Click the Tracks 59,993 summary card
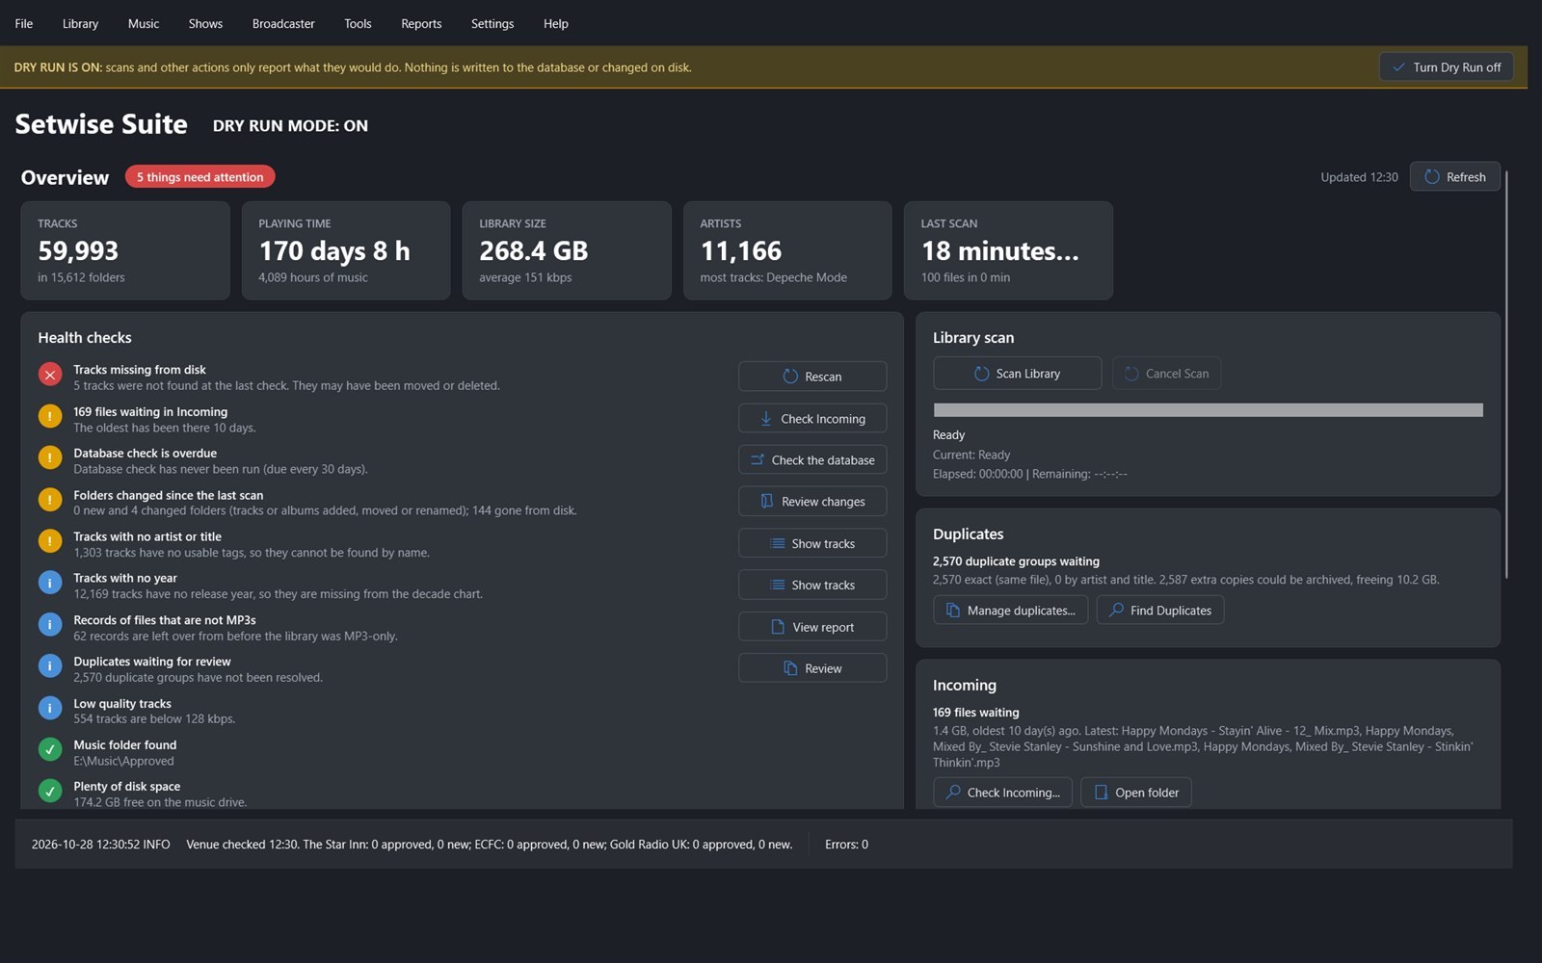The image size is (1542, 963). coord(125,250)
